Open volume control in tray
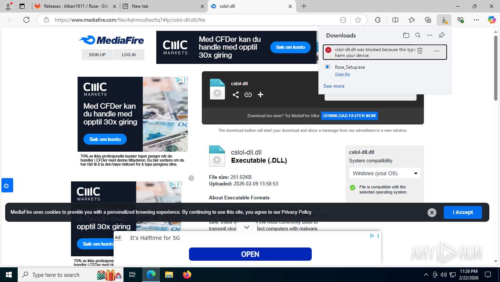500x282 pixels. 444,275
